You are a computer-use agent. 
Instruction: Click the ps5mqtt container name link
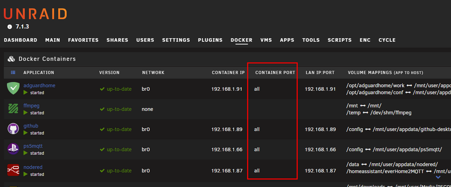[33, 146]
